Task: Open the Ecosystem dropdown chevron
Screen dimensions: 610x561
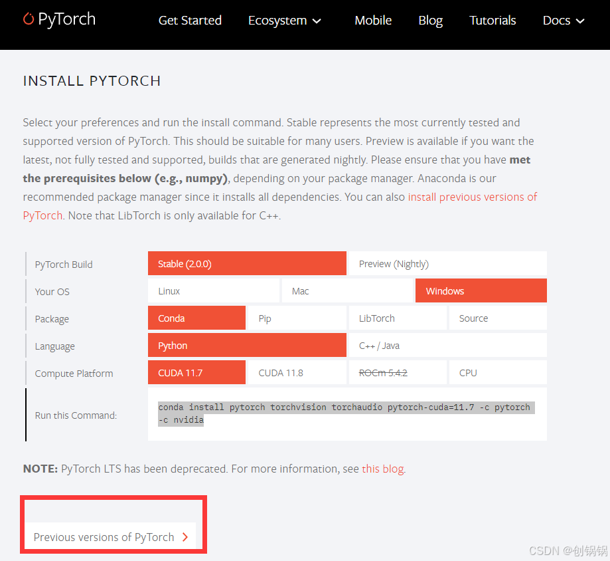Action: [317, 21]
